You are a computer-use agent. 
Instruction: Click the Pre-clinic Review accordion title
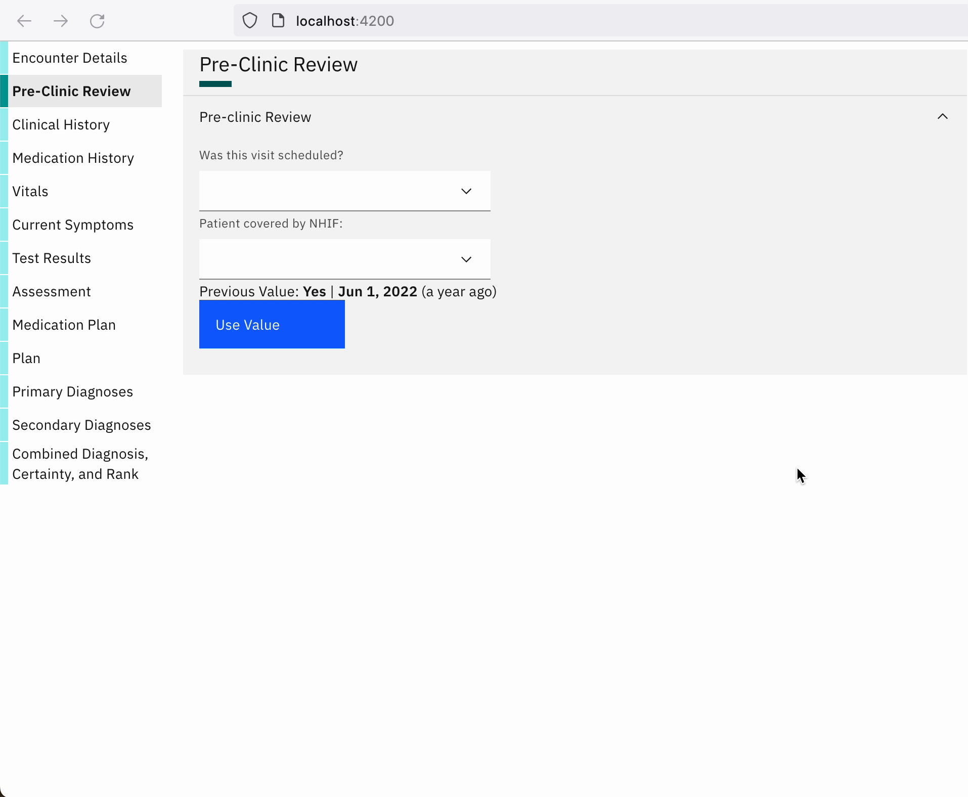pyautogui.click(x=255, y=117)
